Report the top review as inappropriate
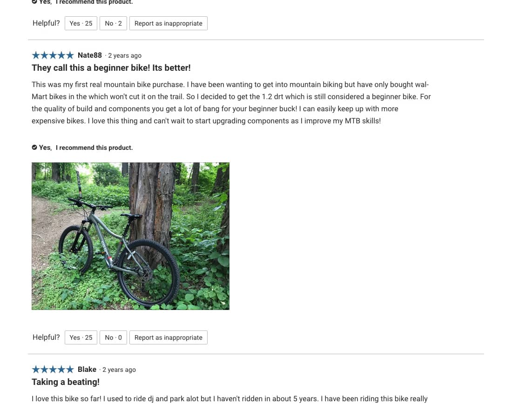The height and width of the screenshot is (404, 512). point(168,23)
